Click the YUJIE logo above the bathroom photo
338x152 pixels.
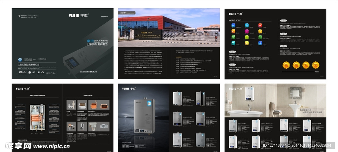[236, 89]
